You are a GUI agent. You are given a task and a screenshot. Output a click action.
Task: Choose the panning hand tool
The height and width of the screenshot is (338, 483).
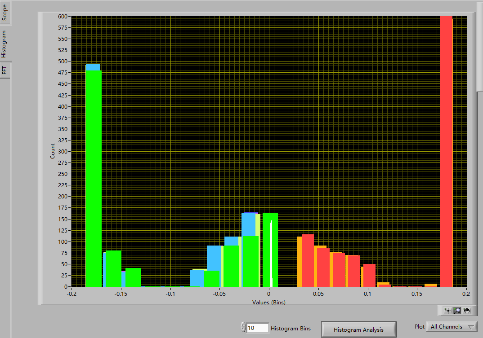click(x=467, y=311)
